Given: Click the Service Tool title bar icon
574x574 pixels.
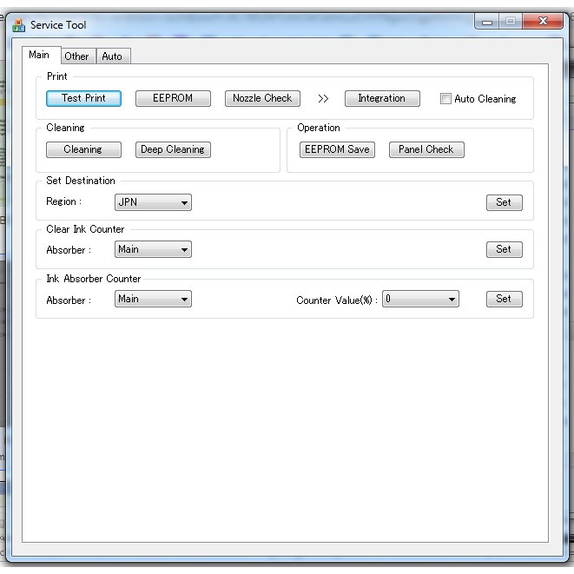Looking at the screenshot, I should [x=19, y=25].
